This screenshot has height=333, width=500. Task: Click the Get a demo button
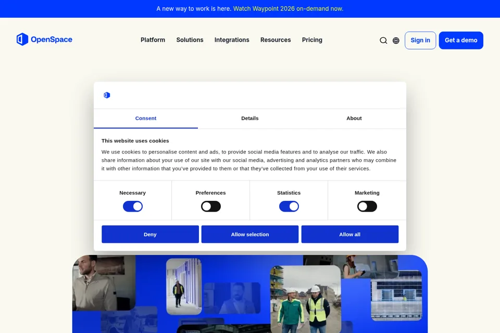(461, 41)
